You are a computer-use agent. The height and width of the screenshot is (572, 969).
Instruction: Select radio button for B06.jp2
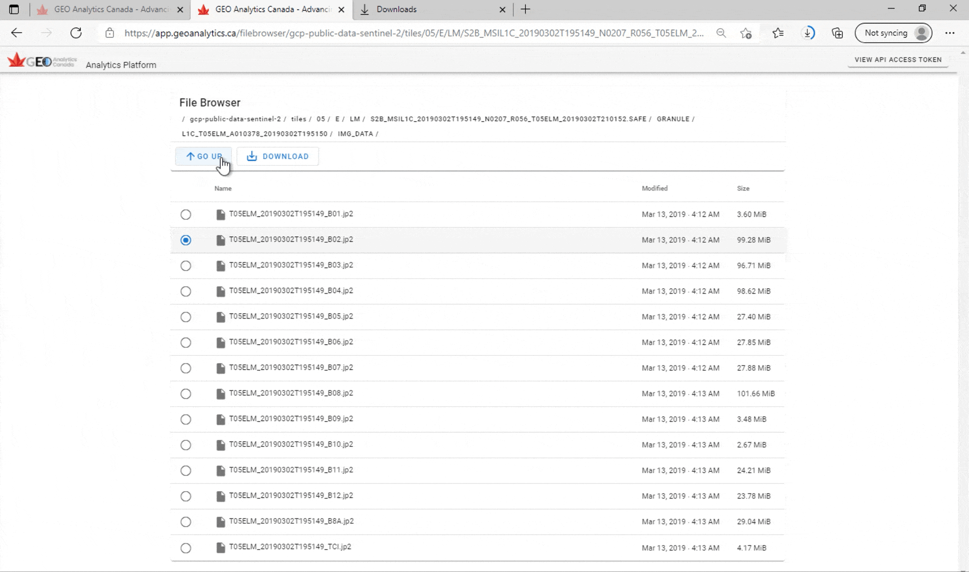click(x=186, y=343)
